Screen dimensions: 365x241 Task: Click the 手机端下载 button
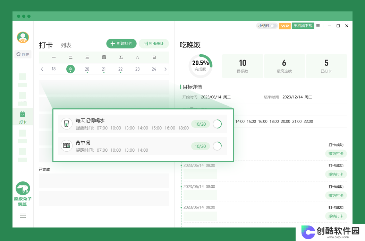303,26
